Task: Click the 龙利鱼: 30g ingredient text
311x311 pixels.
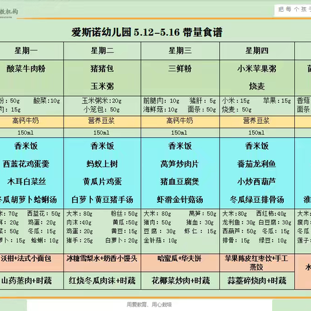Action: click(239, 223)
